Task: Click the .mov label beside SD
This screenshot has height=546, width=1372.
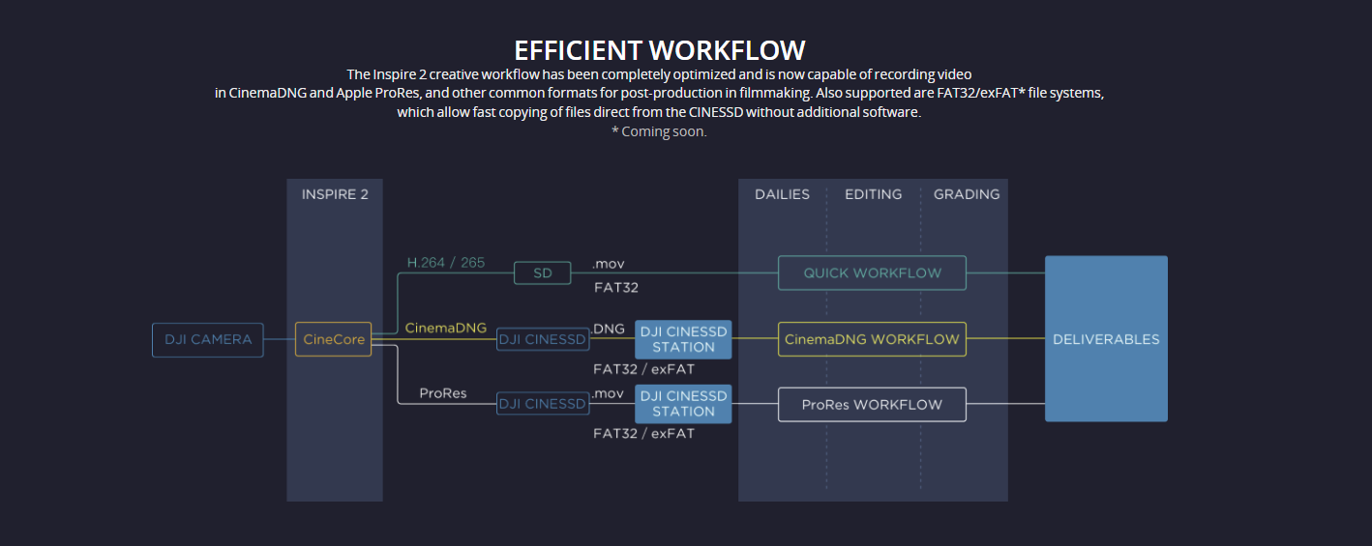Action: coord(610,263)
